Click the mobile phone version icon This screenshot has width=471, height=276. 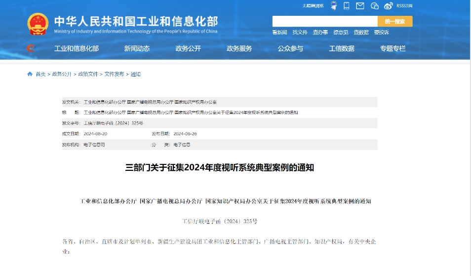[x=347, y=6]
